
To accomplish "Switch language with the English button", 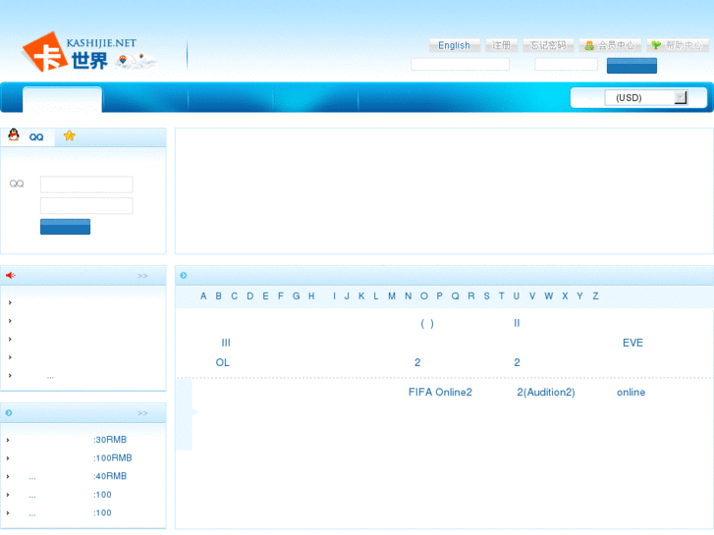I will point(454,45).
